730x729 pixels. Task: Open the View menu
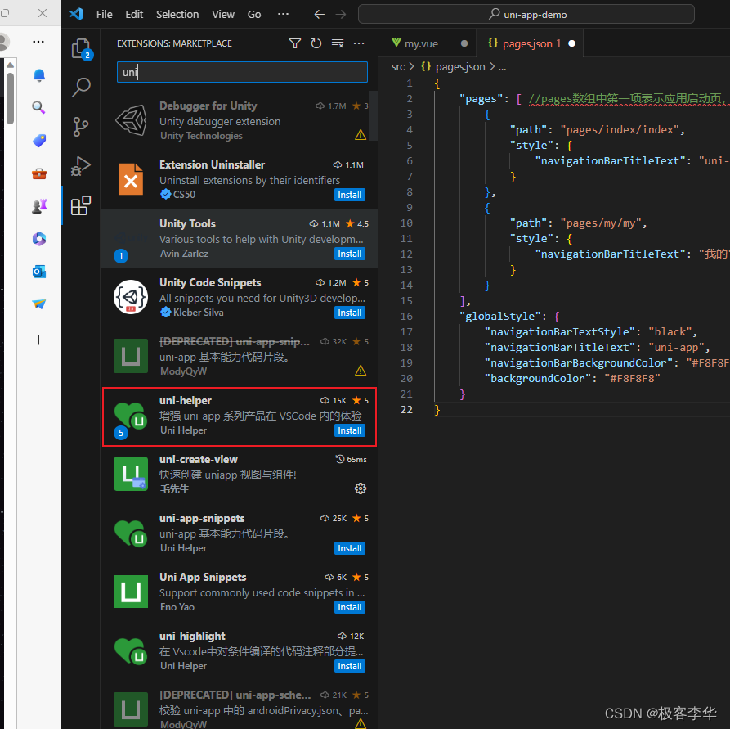coord(223,15)
